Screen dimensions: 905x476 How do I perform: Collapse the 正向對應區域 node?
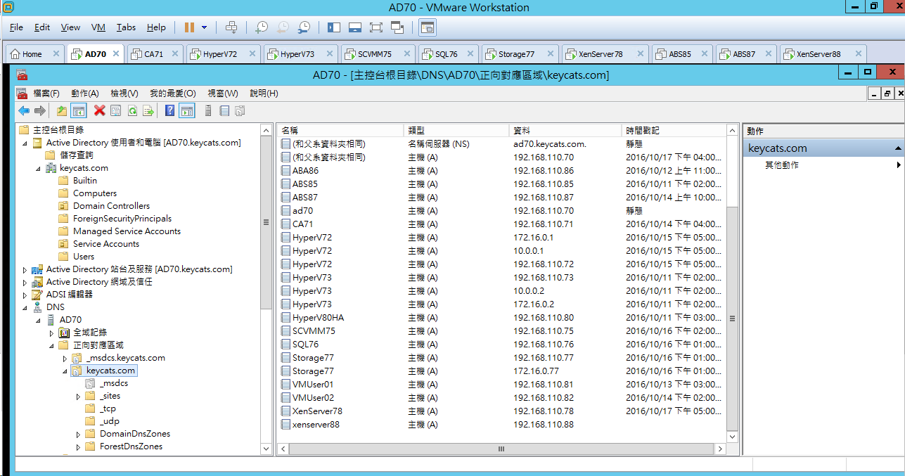coord(51,345)
